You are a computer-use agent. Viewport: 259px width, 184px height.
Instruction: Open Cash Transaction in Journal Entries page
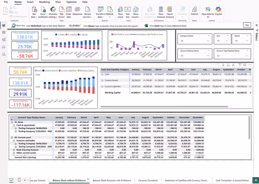point(232,180)
